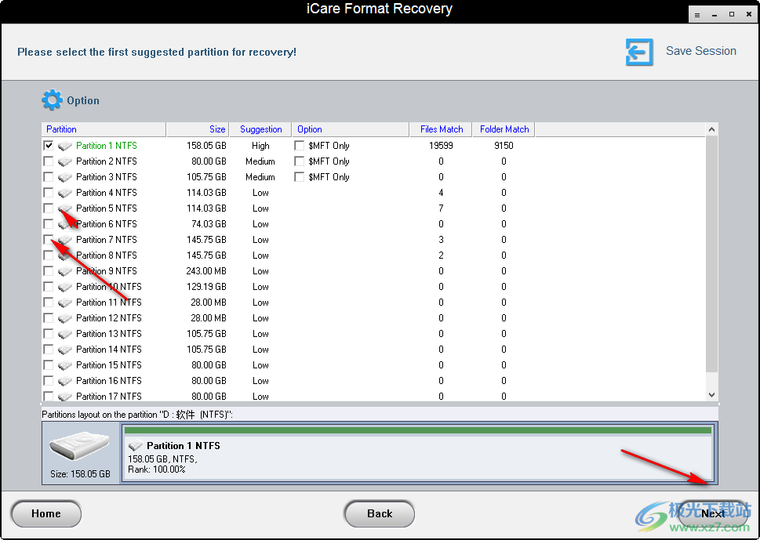Click the drive icon beside Partition 13 NTFS
760x540 pixels.
(65, 334)
